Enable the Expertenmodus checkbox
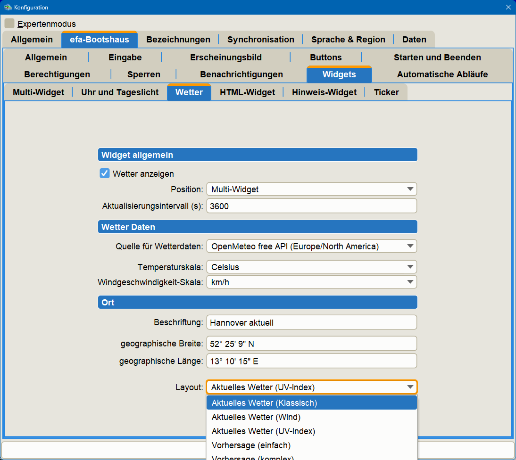The height and width of the screenshot is (460, 516). point(9,24)
